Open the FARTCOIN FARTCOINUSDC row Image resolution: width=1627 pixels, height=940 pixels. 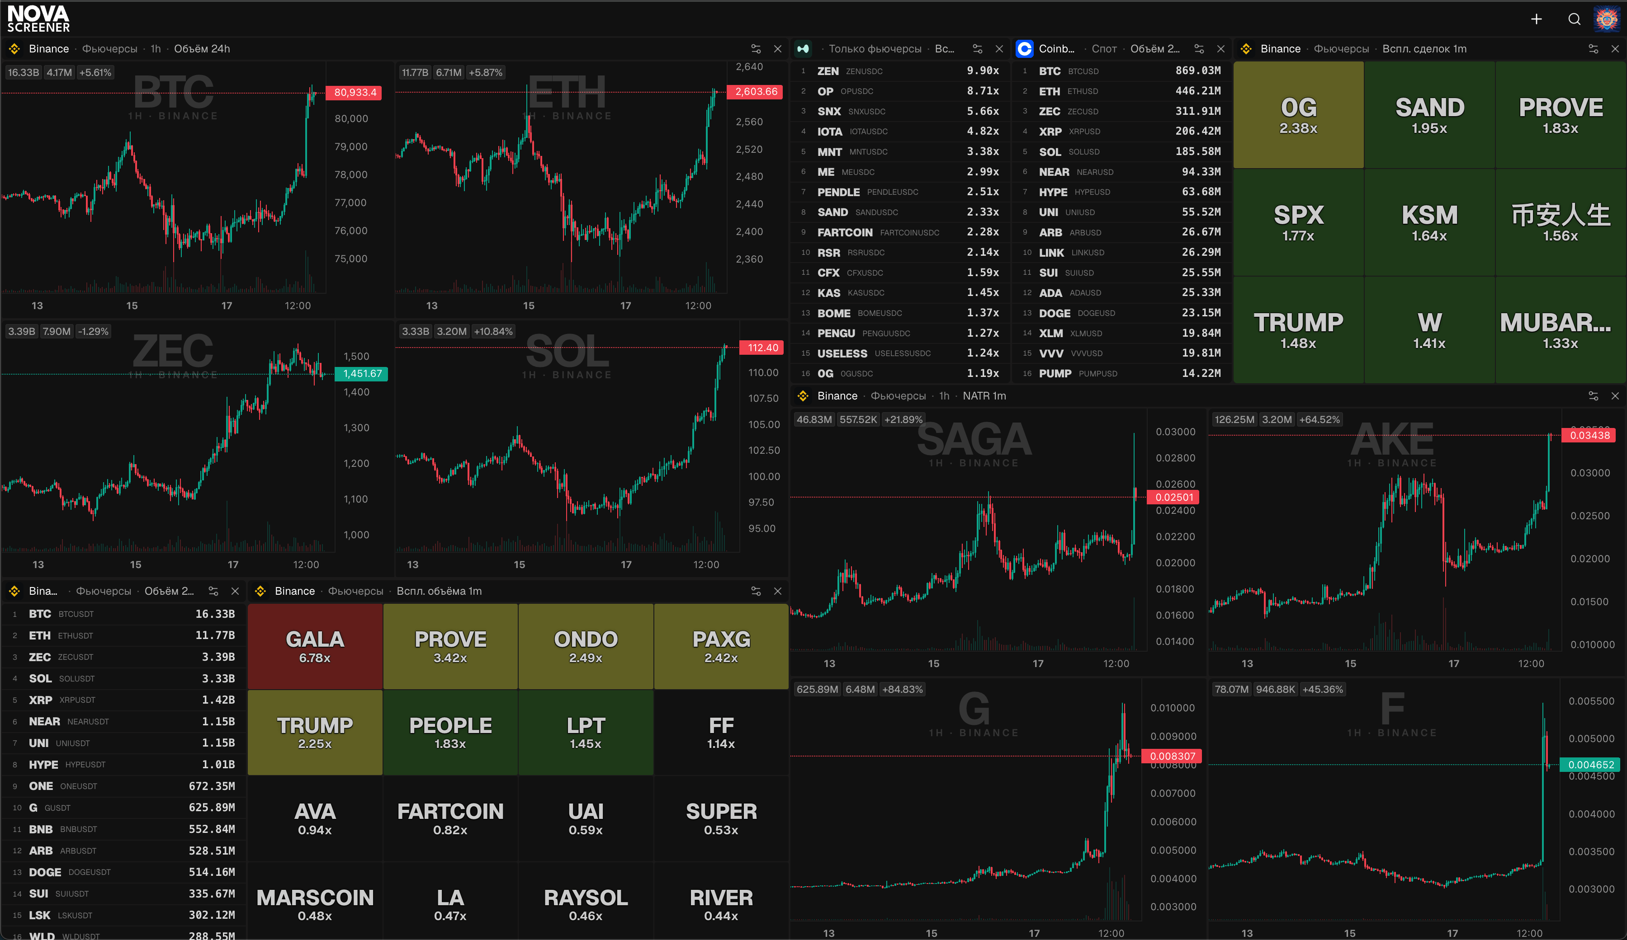900,232
